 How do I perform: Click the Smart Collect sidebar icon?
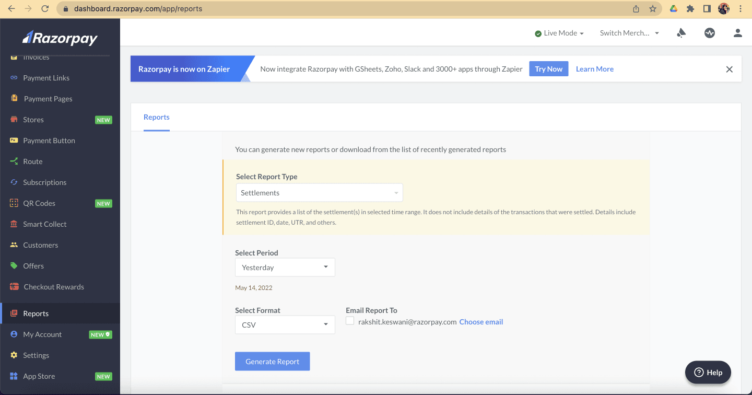[x=14, y=224]
